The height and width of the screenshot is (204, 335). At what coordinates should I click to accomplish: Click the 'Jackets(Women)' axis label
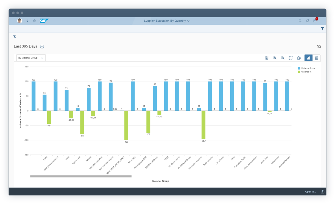(284, 162)
